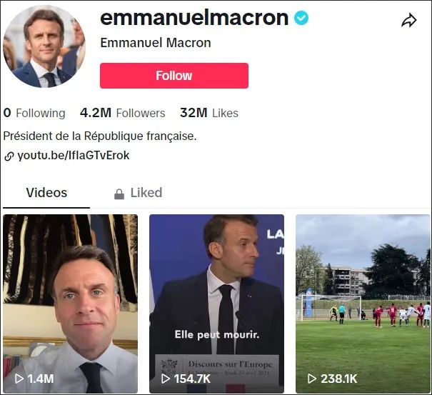Switch to the Liked tab
The width and height of the screenshot is (432, 395).
click(146, 193)
